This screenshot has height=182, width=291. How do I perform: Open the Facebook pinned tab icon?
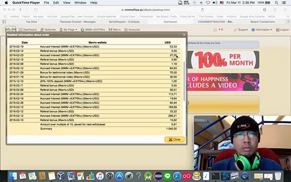(x=4, y=22)
